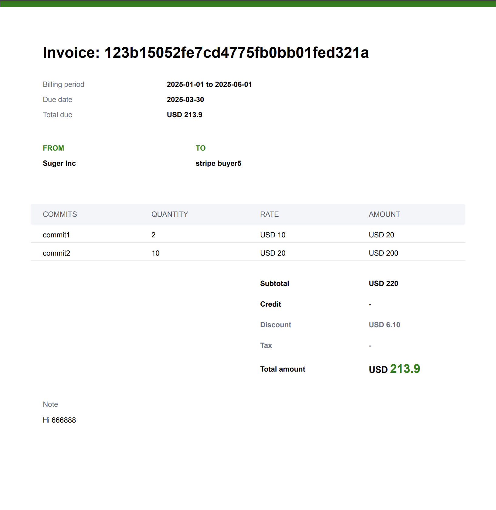The height and width of the screenshot is (510, 496).
Task: Click the QUANTITY column header
Action: point(170,214)
